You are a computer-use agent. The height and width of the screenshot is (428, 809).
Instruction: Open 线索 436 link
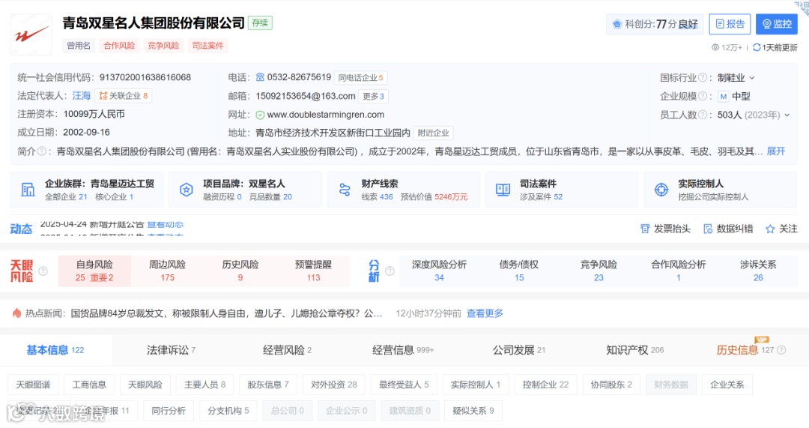[x=377, y=196]
